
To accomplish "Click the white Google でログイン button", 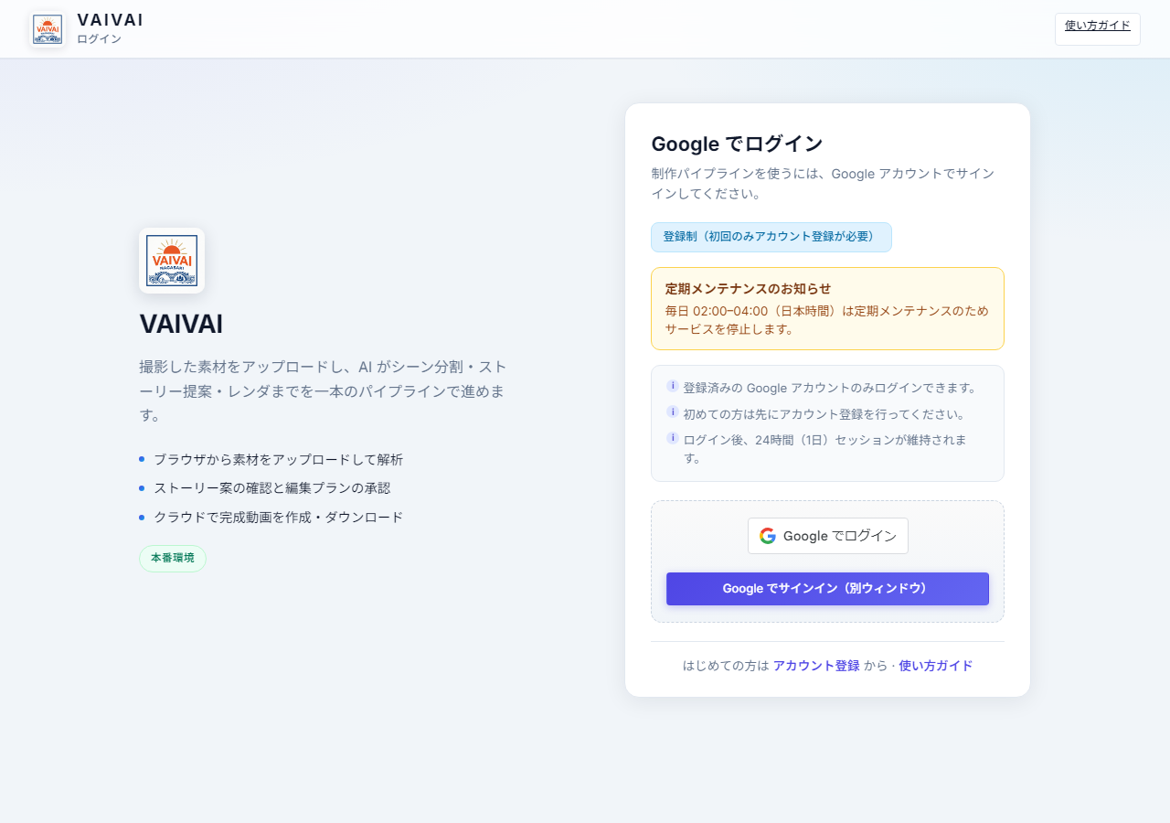I will pyautogui.click(x=828, y=536).
